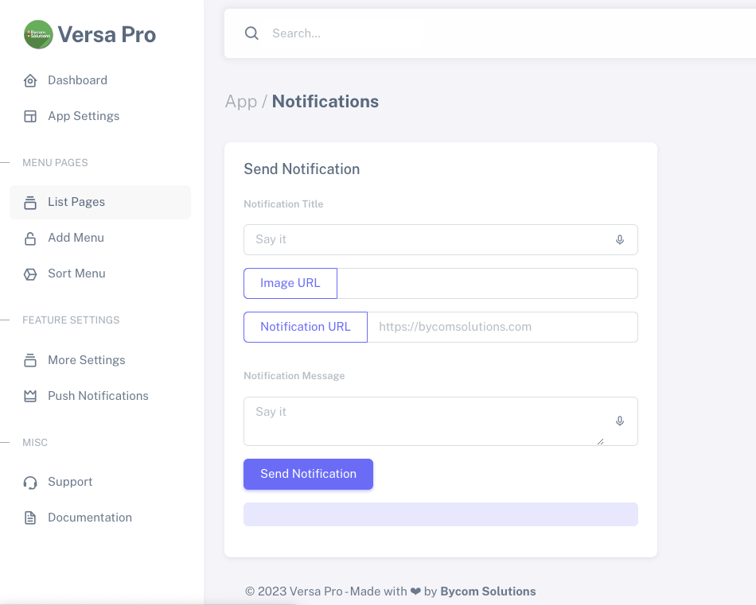
Task: Click the Versa Pro logo
Action: point(37,35)
